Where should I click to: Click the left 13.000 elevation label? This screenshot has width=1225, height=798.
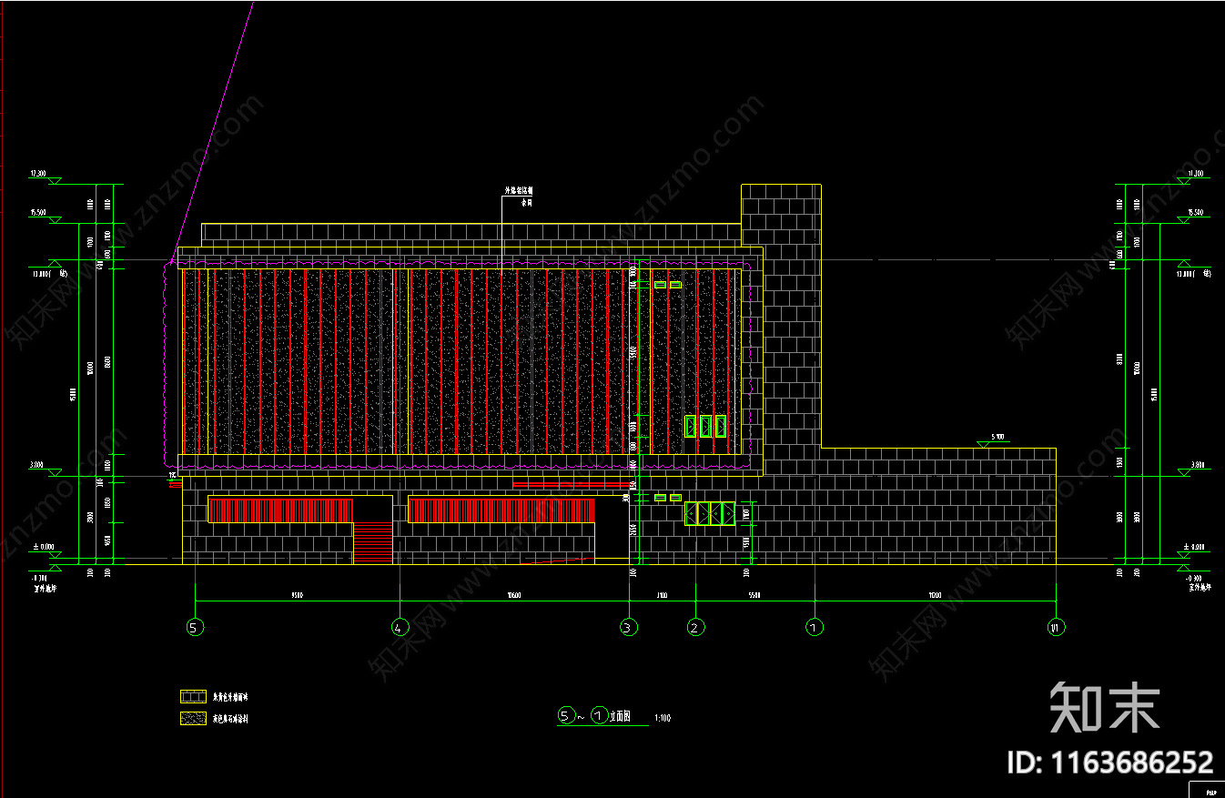49,272
